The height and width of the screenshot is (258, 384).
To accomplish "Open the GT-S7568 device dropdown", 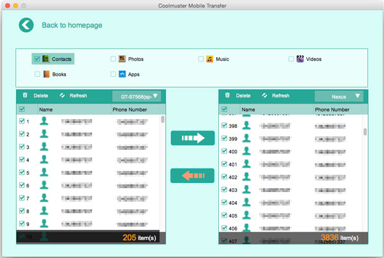I will [x=137, y=96].
